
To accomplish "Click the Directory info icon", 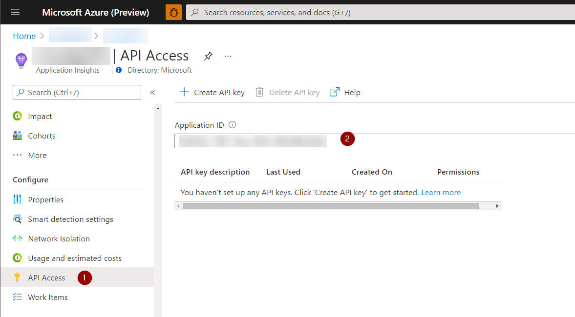I will pos(118,70).
